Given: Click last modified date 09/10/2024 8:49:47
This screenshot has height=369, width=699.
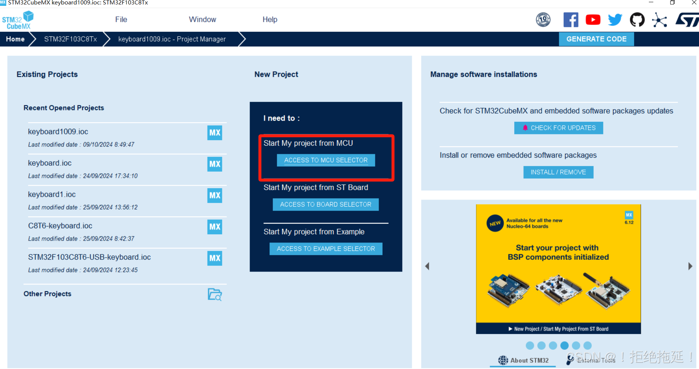Looking at the screenshot, I should [x=81, y=145].
